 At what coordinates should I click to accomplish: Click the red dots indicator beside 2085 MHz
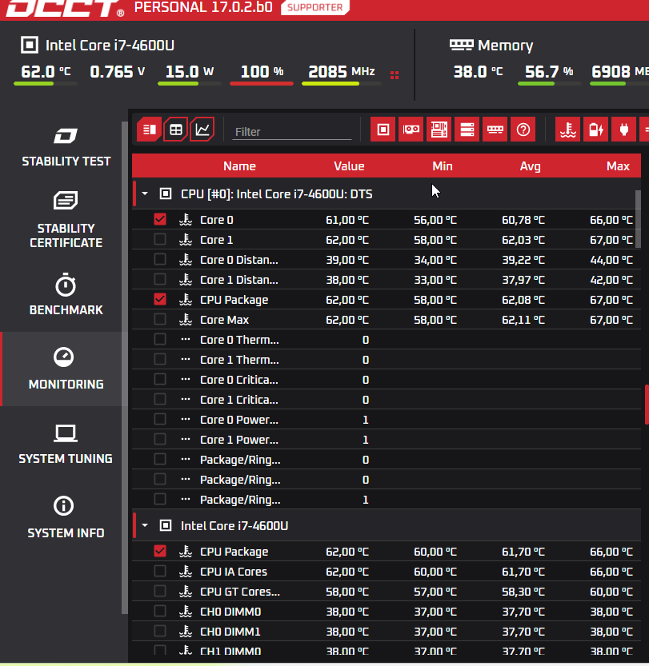point(395,75)
